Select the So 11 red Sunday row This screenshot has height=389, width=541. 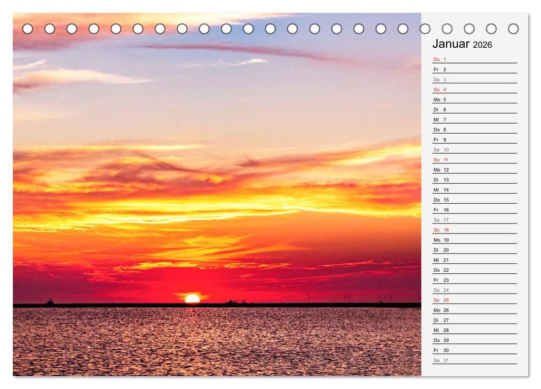click(440, 159)
